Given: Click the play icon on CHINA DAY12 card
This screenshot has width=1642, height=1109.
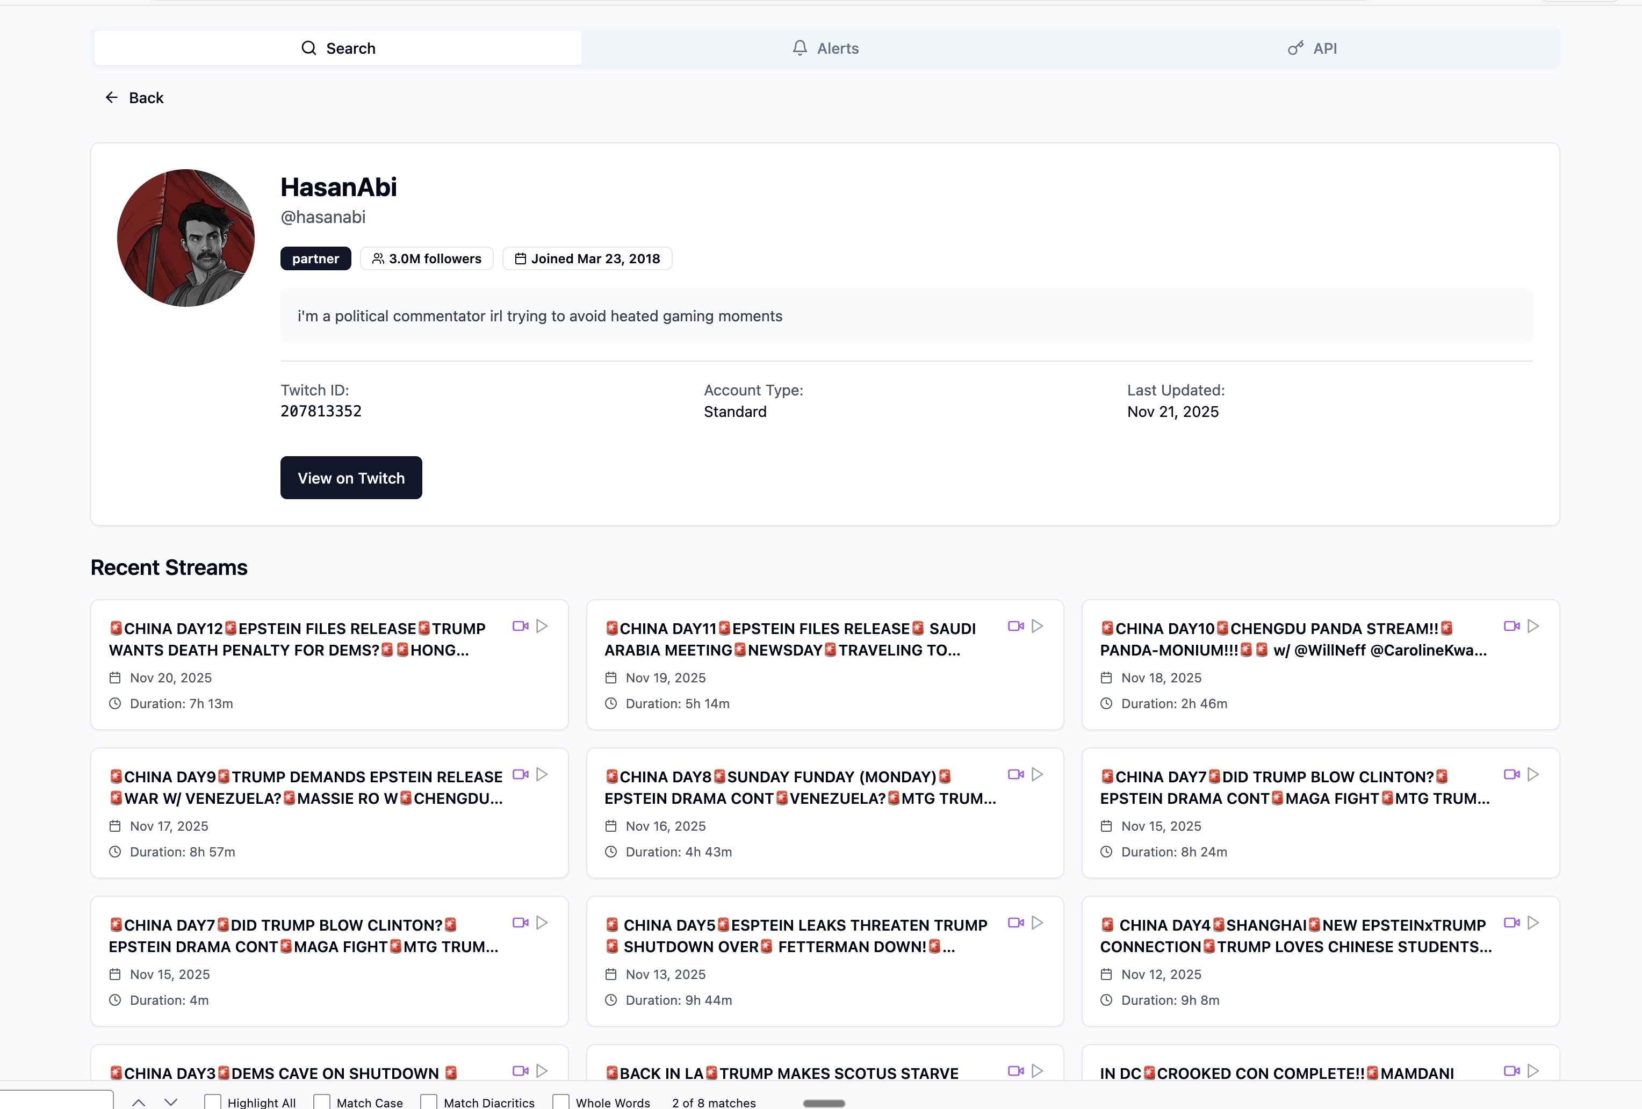Looking at the screenshot, I should pos(542,626).
